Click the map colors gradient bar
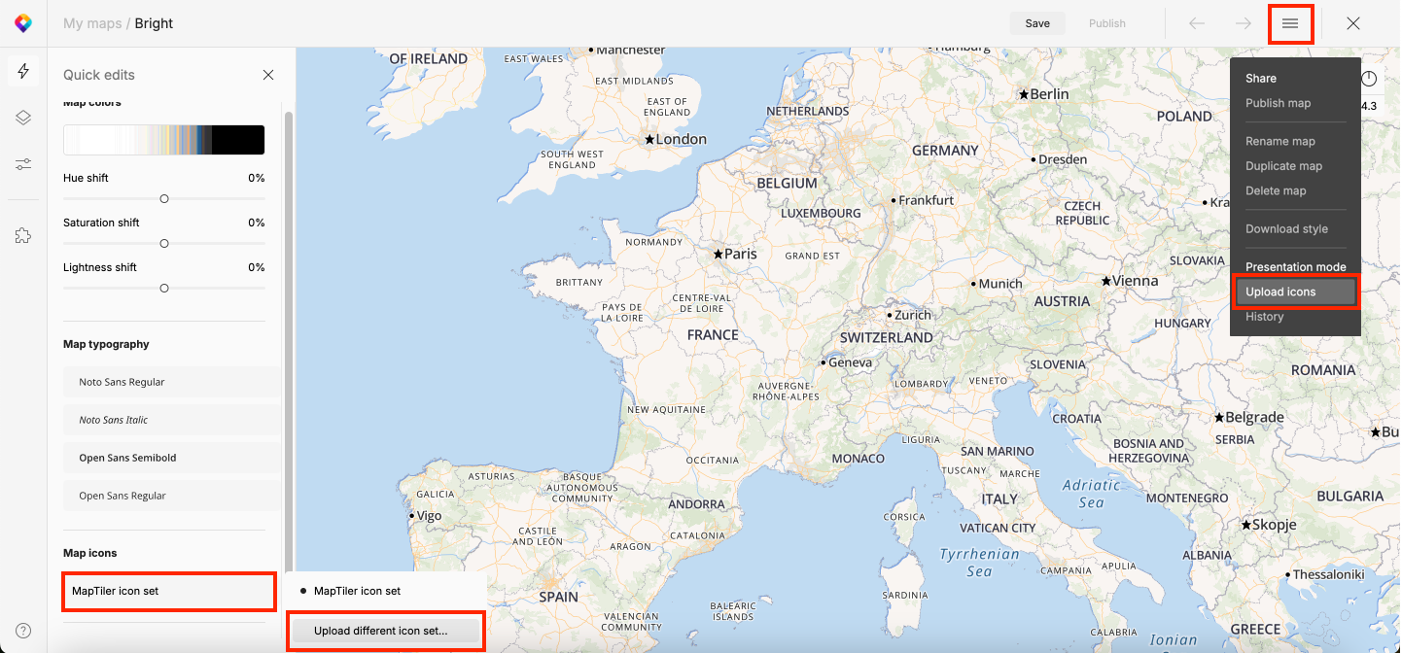 point(163,140)
